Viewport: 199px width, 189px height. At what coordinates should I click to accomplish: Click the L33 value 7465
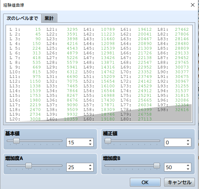(x=72, y=86)
